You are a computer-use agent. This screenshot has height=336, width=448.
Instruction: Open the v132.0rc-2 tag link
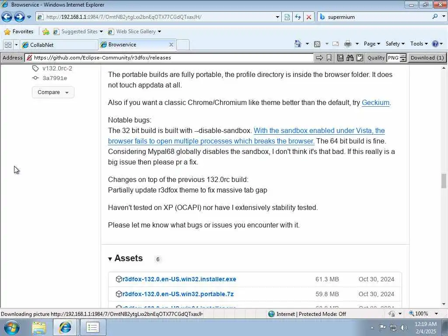(57, 68)
